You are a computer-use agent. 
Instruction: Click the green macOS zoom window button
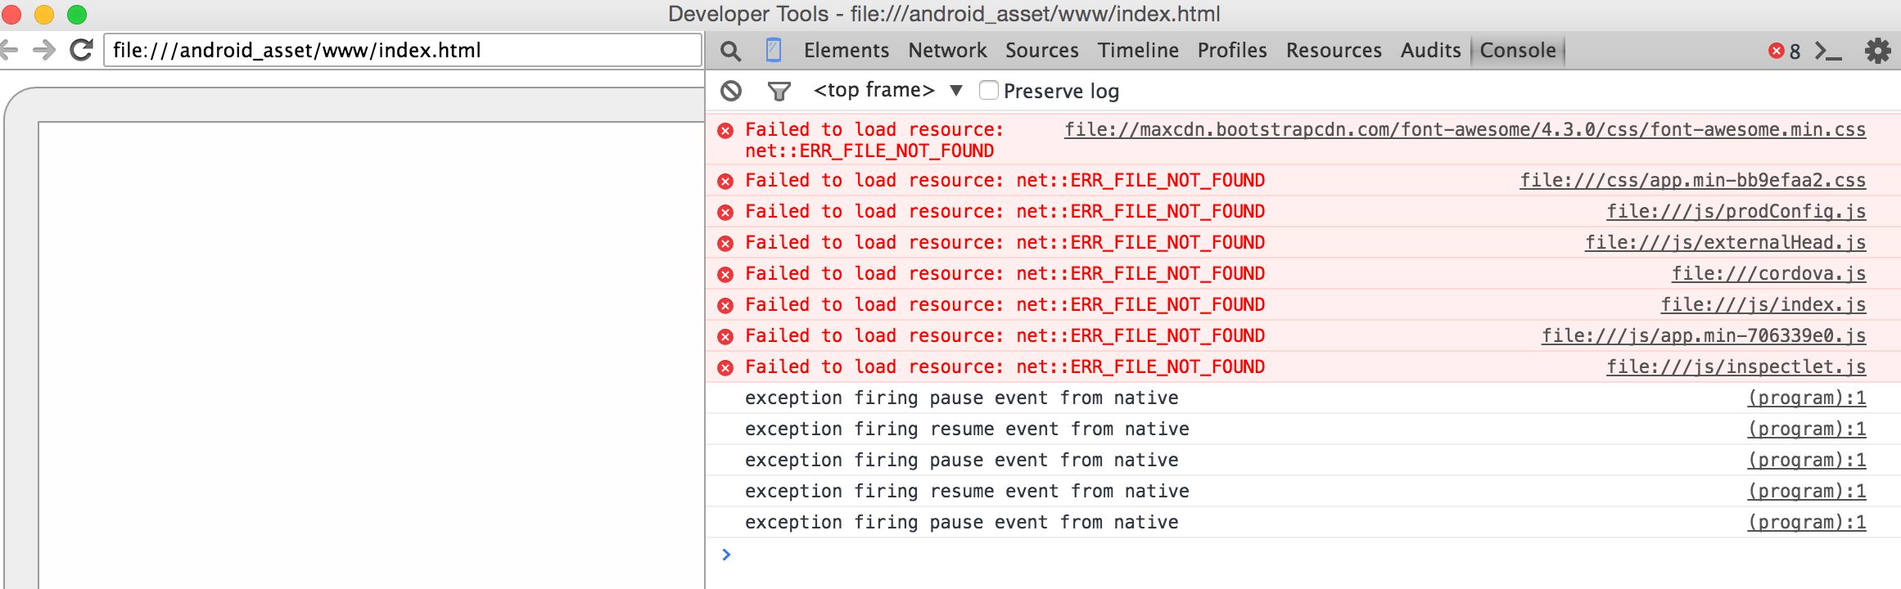click(x=77, y=14)
